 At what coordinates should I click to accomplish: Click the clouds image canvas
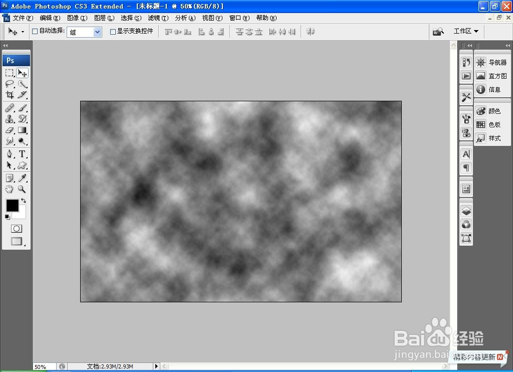pos(241,202)
